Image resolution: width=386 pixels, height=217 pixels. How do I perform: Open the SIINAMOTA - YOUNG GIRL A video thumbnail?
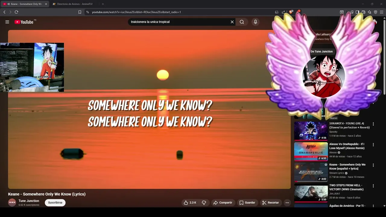pos(311,131)
